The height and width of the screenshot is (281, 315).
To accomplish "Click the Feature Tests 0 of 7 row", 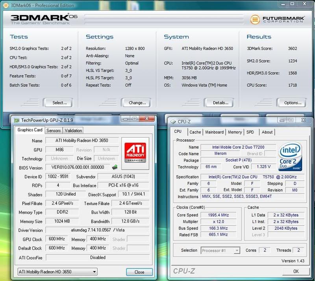I will coord(41,76).
